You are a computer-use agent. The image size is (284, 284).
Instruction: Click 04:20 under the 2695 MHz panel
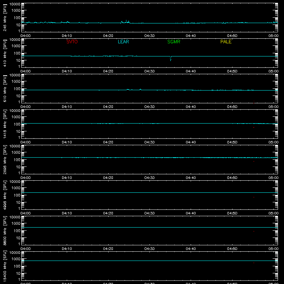pyautogui.click(x=108, y=178)
